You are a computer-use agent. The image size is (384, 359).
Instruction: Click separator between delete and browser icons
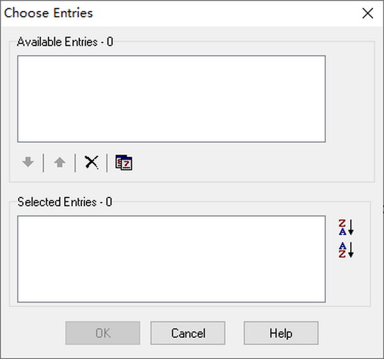(108, 163)
